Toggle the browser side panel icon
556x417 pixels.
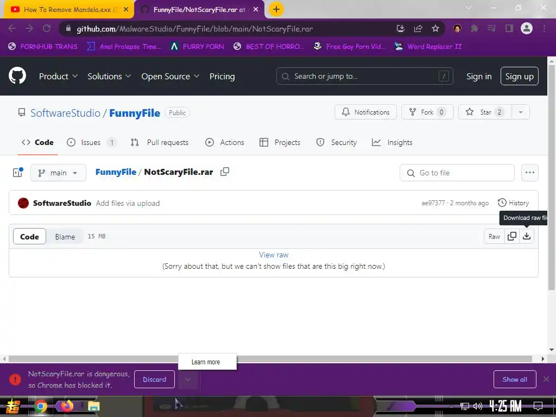(509, 28)
